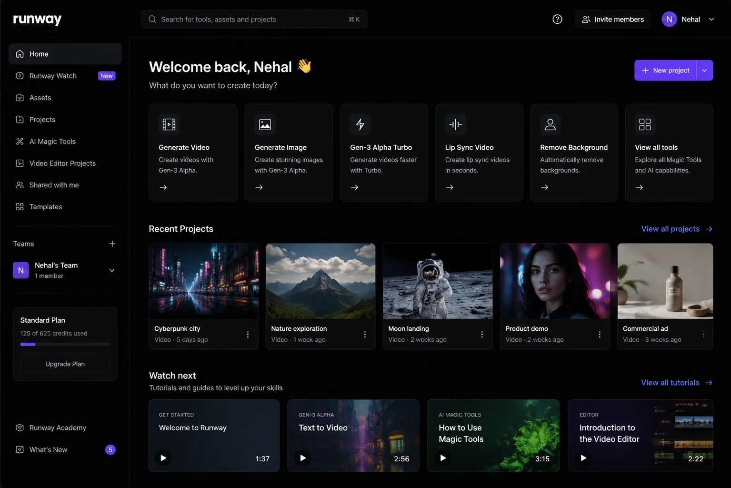Screen dimensions: 731x488
Task: Click the Lip Sync Video waveform icon
Action: point(455,124)
